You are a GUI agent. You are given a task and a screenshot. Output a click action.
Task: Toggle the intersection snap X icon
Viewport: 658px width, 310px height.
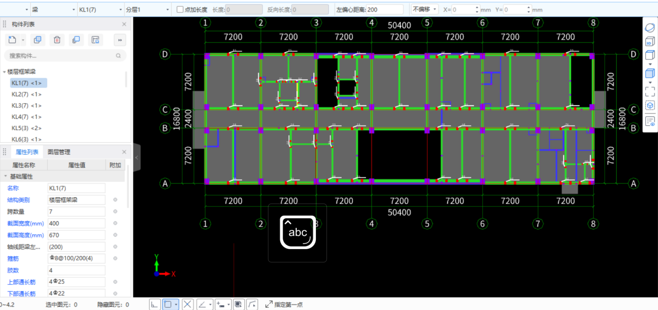click(188, 304)
